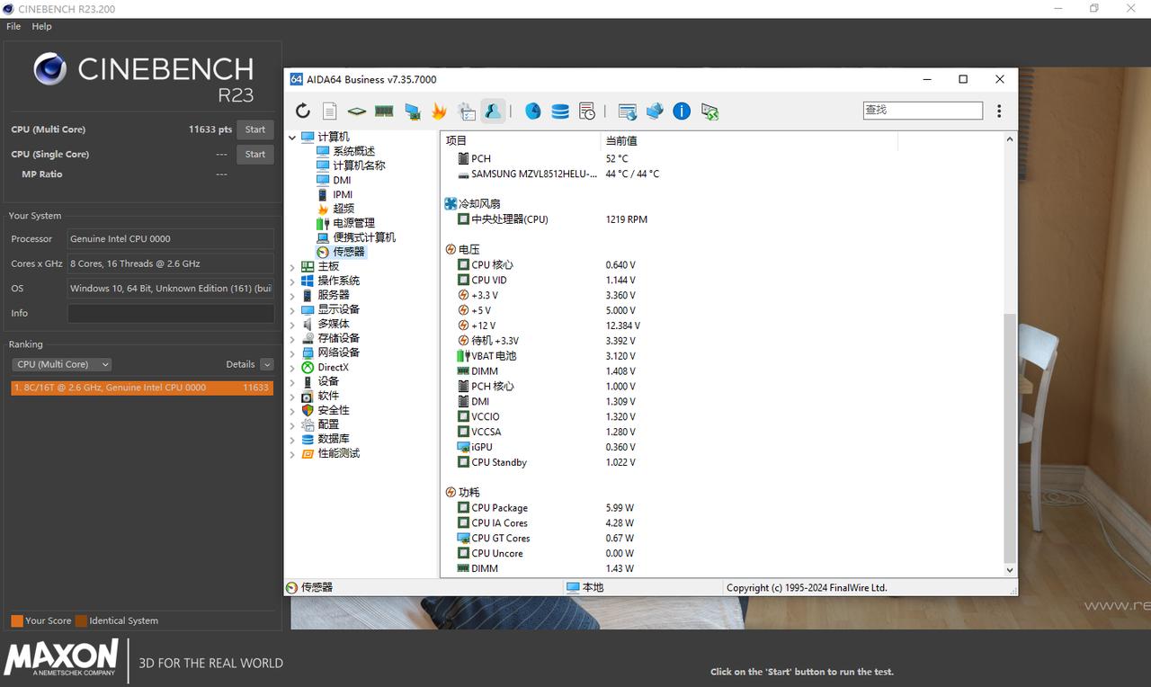Expand the DirectX tree node
The width and height of the screenshot is (1151, 687).
(x=292, y=368)
